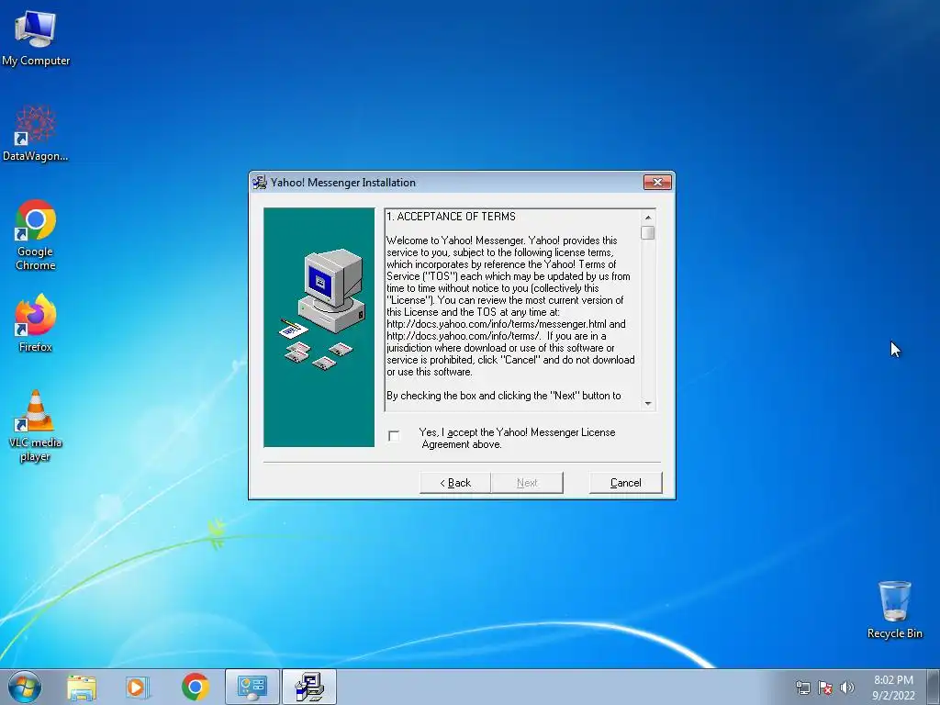This screenshot has width=940, height=705.
Task: Go to the previous step with Back
Action: tap(455, 483)
